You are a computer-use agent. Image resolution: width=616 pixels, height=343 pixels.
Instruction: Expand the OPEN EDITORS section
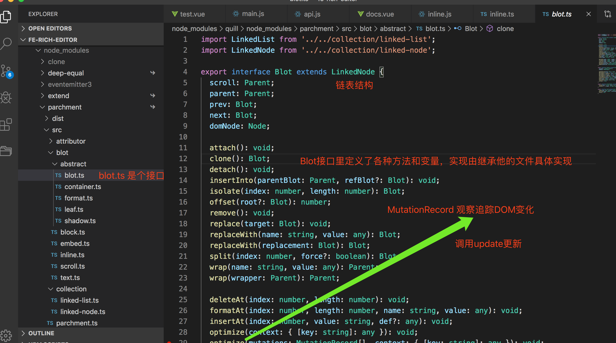(x=50, y=28)
